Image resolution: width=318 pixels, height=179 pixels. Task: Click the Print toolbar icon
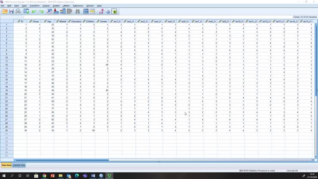[x=18, y=12]
